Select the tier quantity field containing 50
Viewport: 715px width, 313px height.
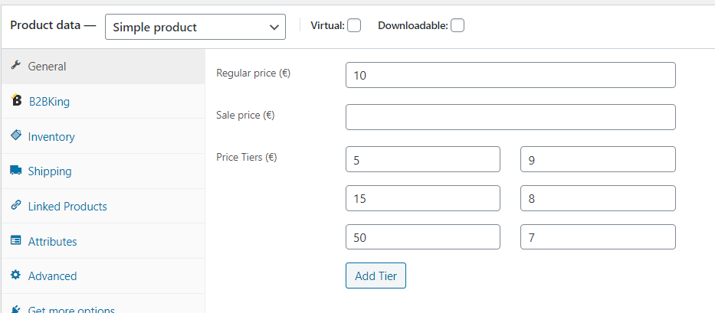[x=422, y=237]
